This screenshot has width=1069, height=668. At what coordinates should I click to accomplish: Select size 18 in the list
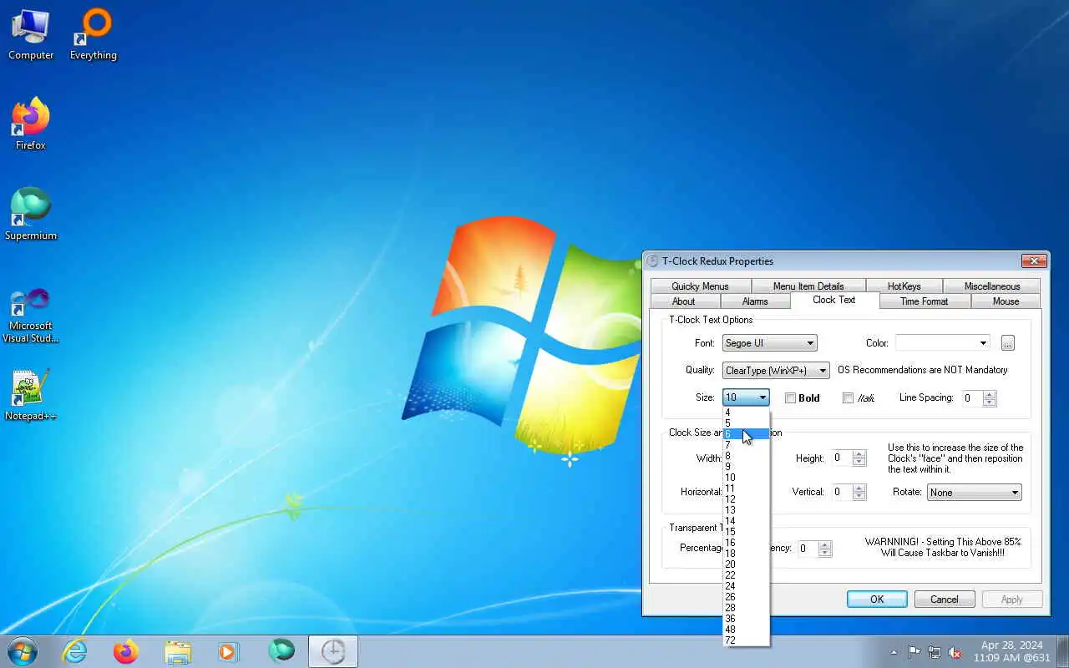point(746,554)
